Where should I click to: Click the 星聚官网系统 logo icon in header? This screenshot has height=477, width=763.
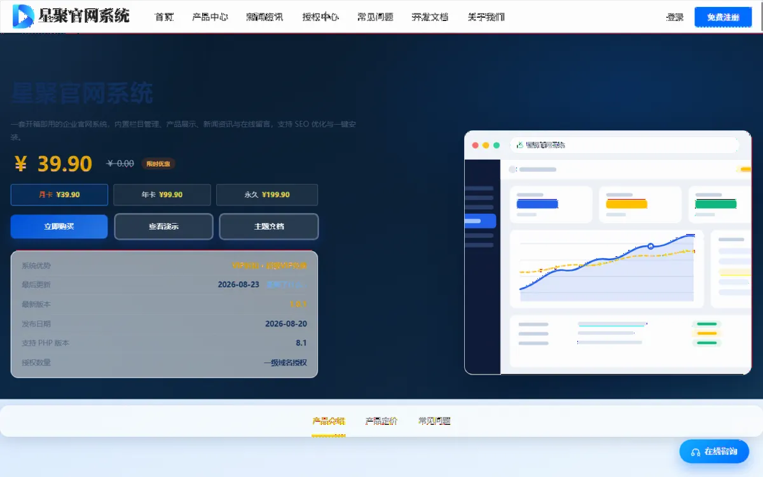click(24, 16)
